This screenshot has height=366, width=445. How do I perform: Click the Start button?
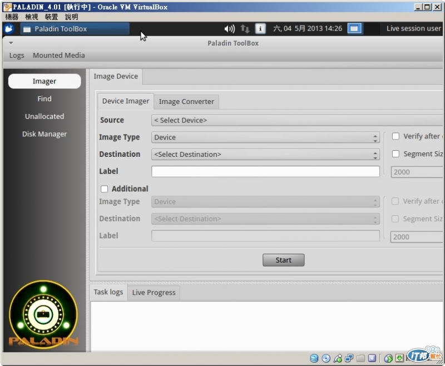(x=283, y=260)
